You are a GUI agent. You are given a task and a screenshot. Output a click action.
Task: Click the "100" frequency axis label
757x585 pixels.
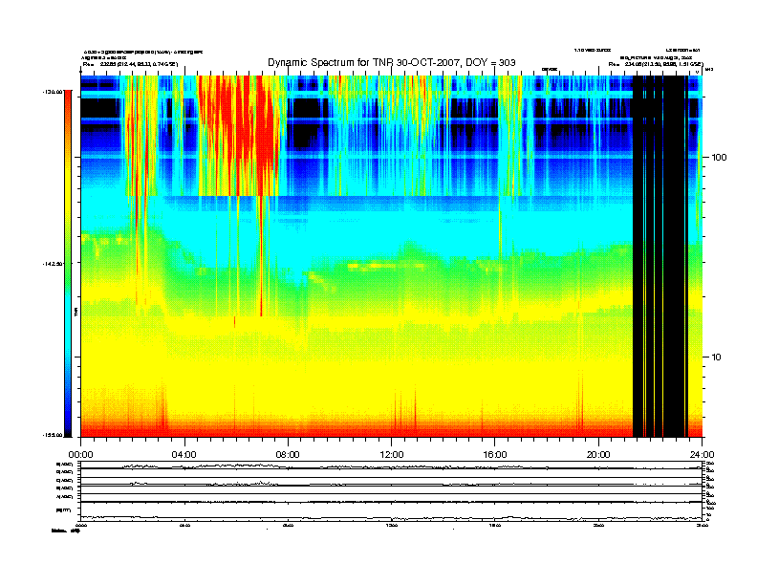tap(719, 158)
